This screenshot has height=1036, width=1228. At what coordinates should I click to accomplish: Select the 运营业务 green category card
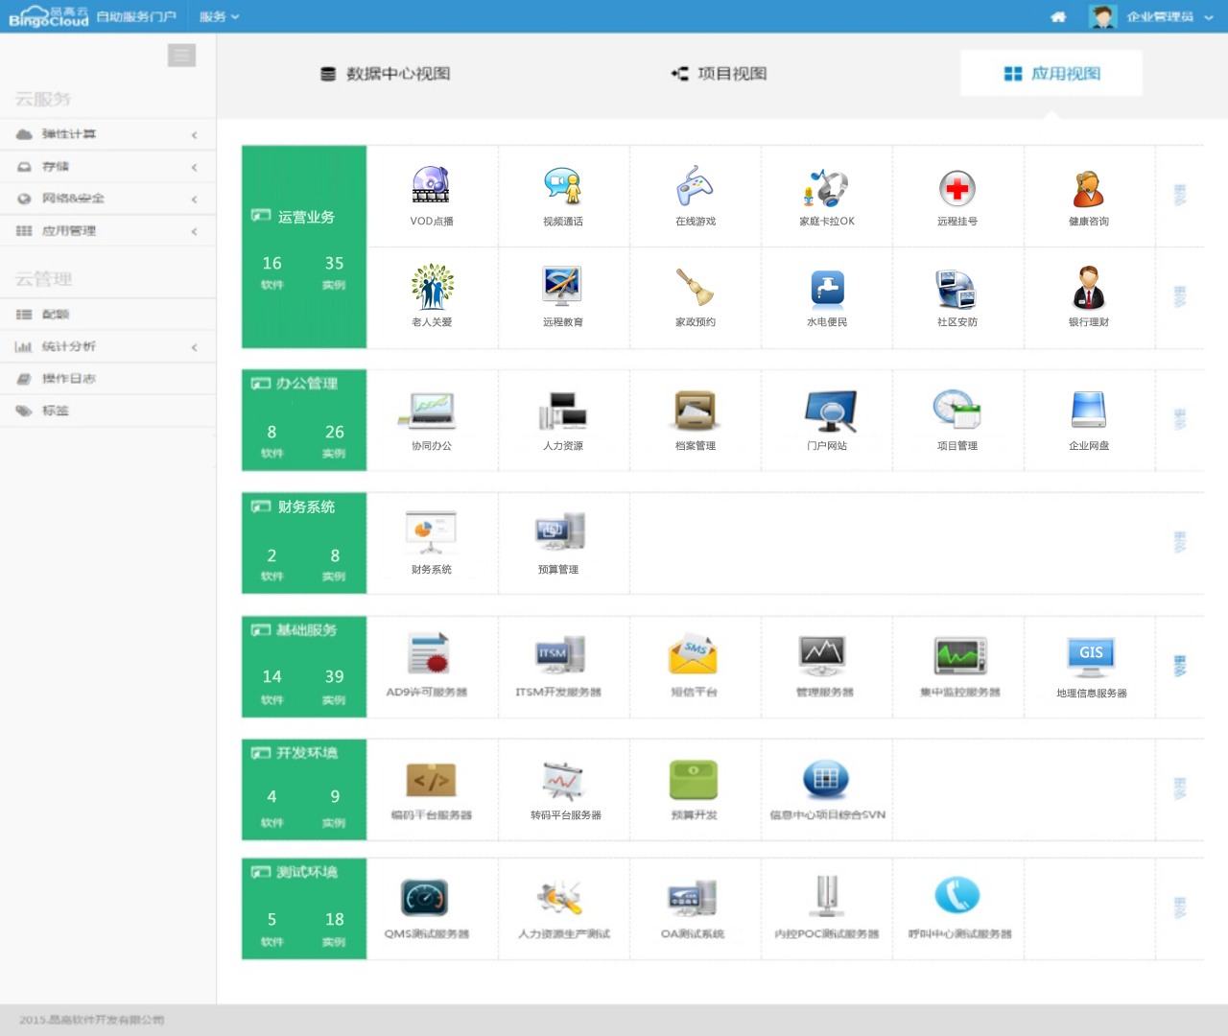[304, 247]
